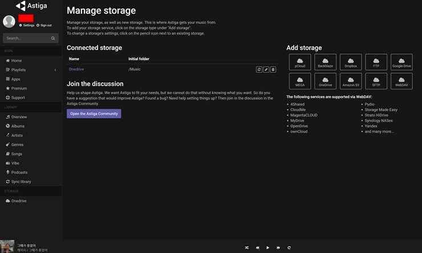The width and height of the screenshot is (422, 253).
Task: Click the sync icon for Onedrive storage
Action: tap(259, 70)
